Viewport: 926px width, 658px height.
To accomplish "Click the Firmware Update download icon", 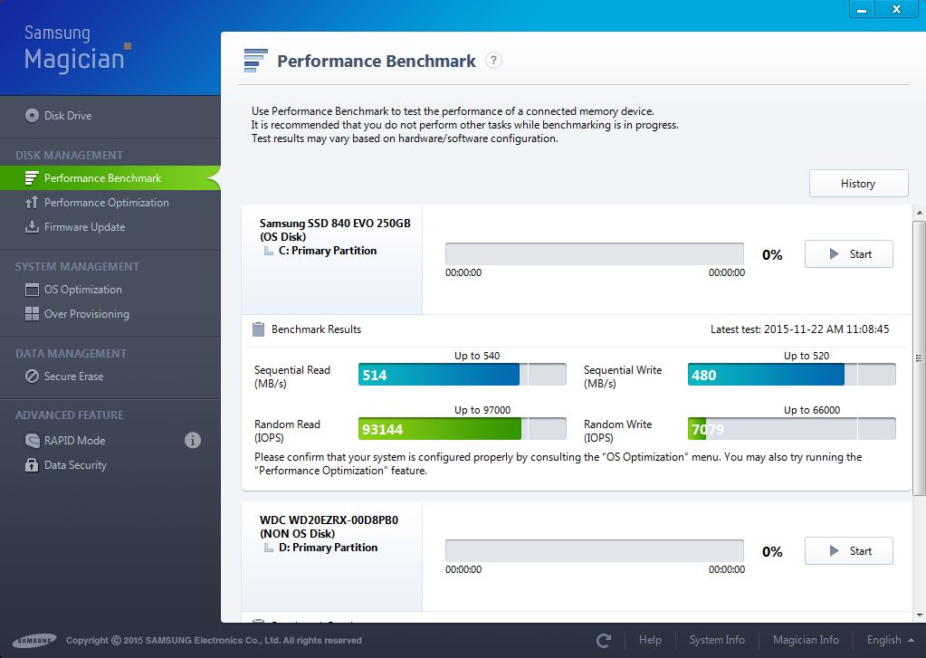I will tap(32, 227).
